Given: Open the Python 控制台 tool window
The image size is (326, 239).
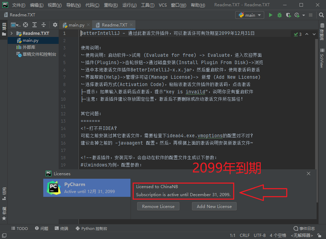Looking at the screenshot, I should [91, 229].
